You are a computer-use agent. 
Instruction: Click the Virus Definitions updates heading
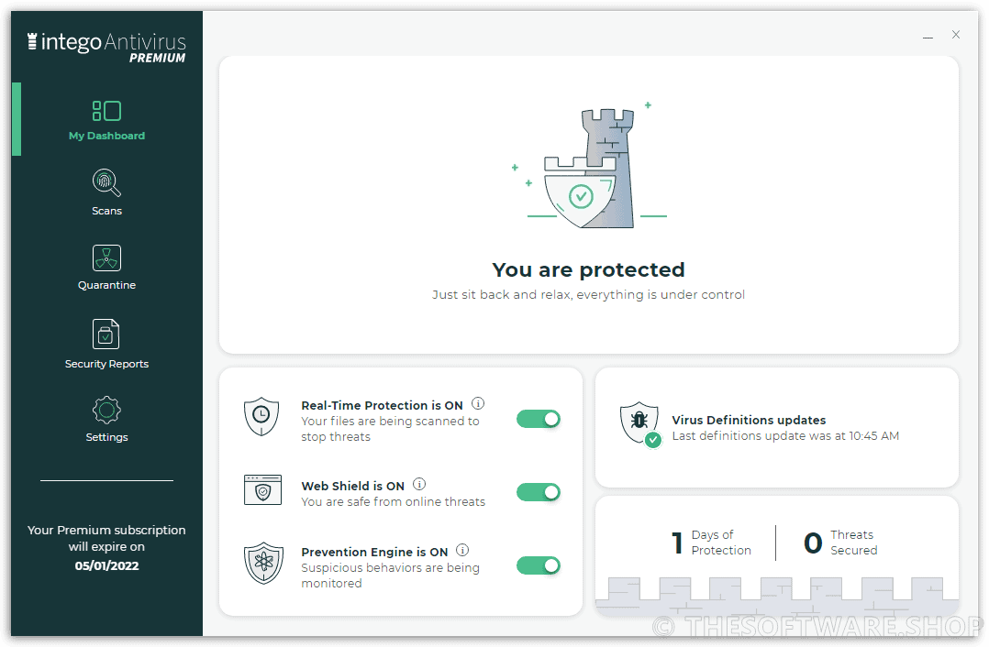[x=749, y=421]
